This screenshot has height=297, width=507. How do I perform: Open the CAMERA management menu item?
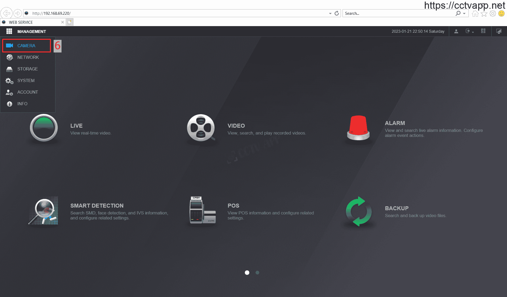tap(26, 46)
